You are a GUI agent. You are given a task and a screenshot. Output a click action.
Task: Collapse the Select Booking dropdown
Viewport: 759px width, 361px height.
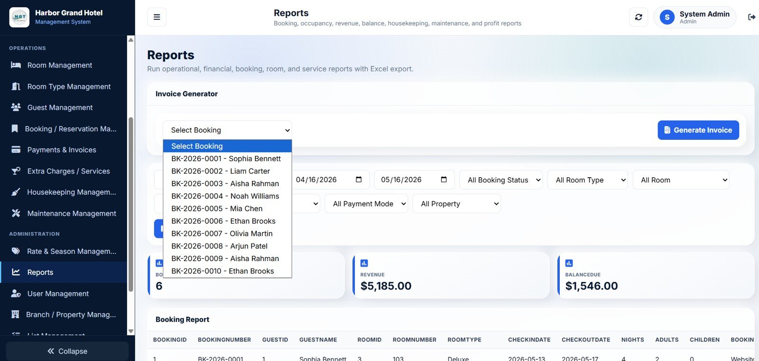(227, 130)
